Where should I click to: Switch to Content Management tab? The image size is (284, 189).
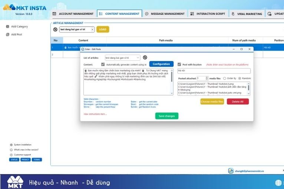(x=119, y=14)
